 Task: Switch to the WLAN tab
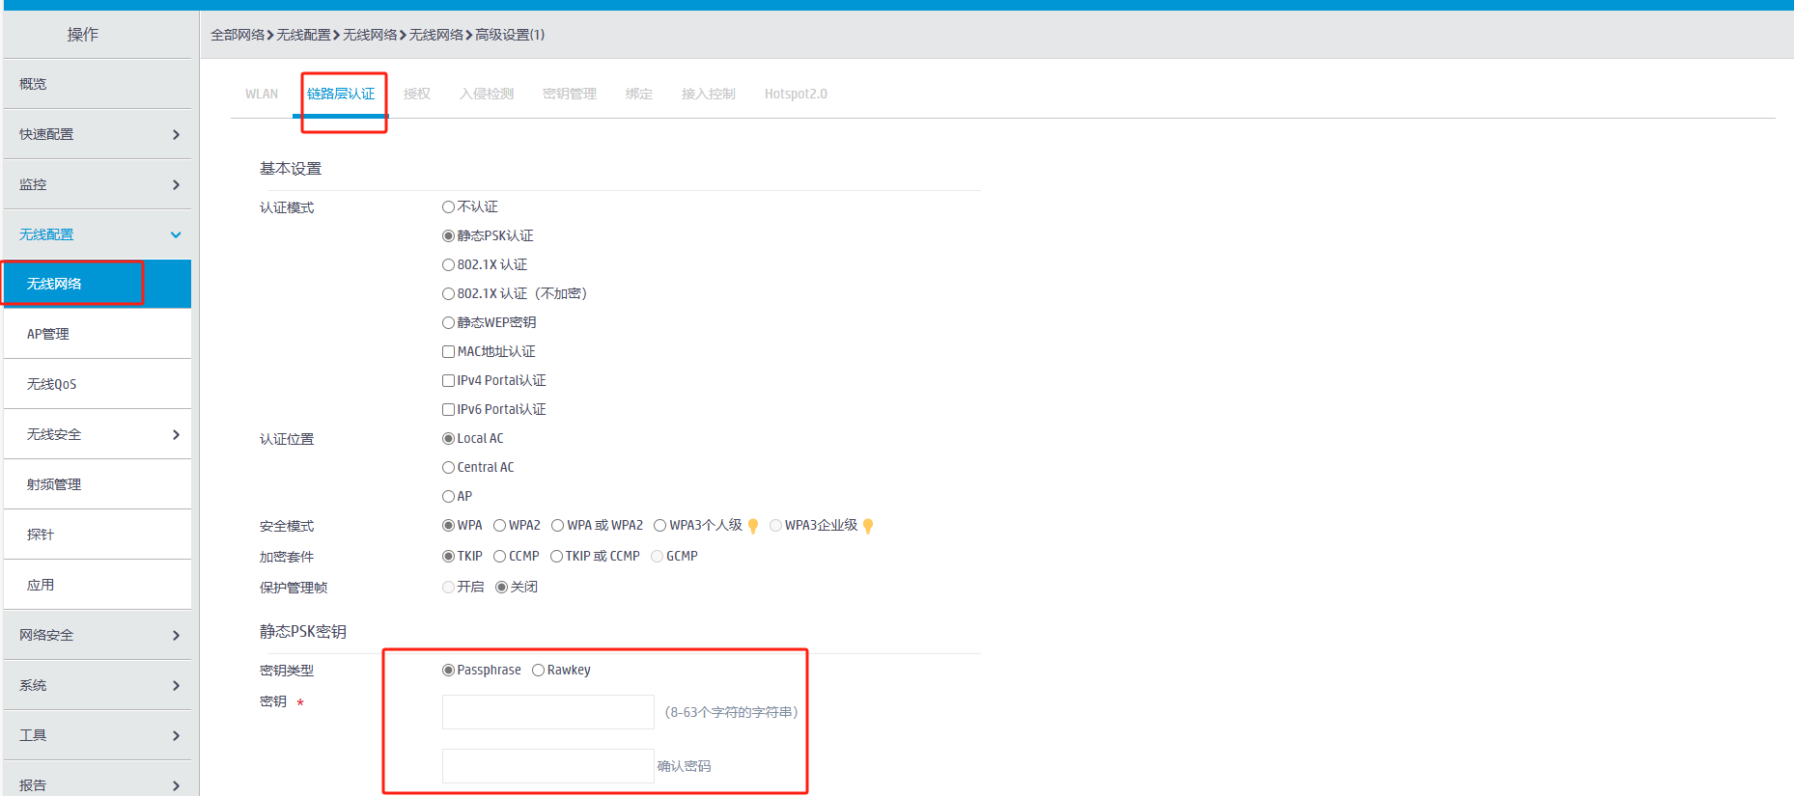(x=261, y=94)
